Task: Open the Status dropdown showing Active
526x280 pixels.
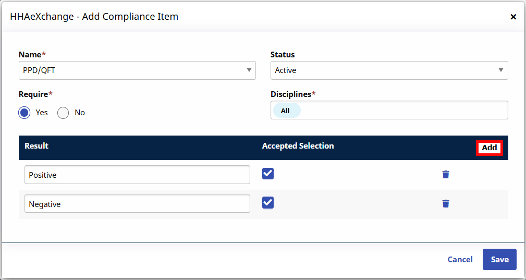Action: coord(388,70)
